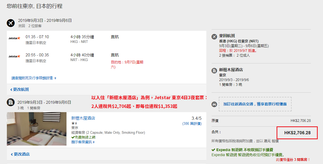Click the bold 合共 total HK$2,706.28
Viewport: 323px width, 164px height.
[297, 133]
